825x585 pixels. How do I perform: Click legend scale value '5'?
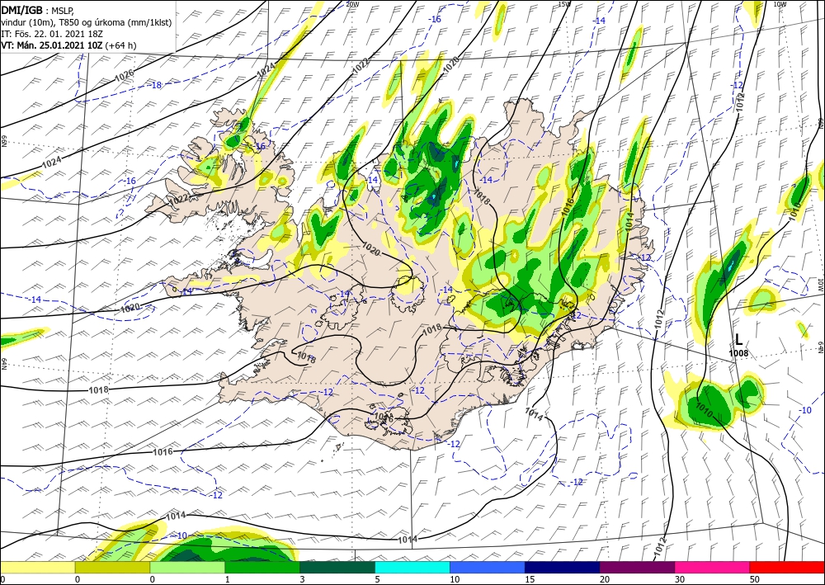click(x=377, y=579)
